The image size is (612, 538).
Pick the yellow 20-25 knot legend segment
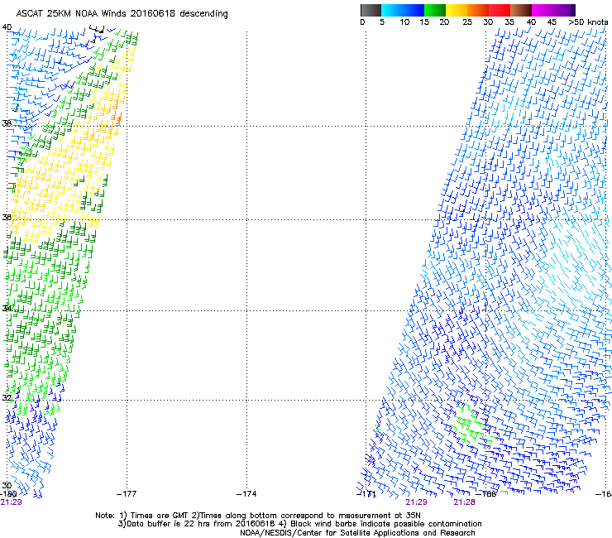click(x=457, y=10)
